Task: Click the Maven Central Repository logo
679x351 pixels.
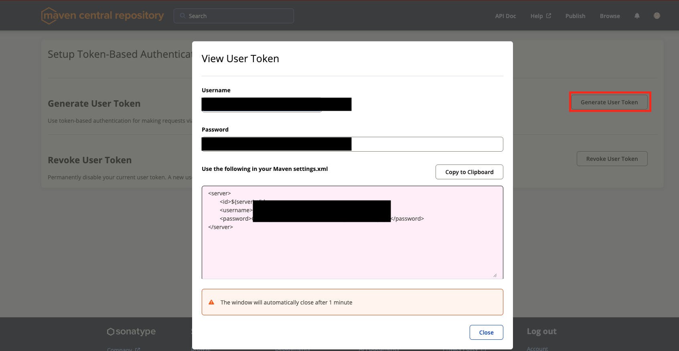Action: tap(103, 16)
